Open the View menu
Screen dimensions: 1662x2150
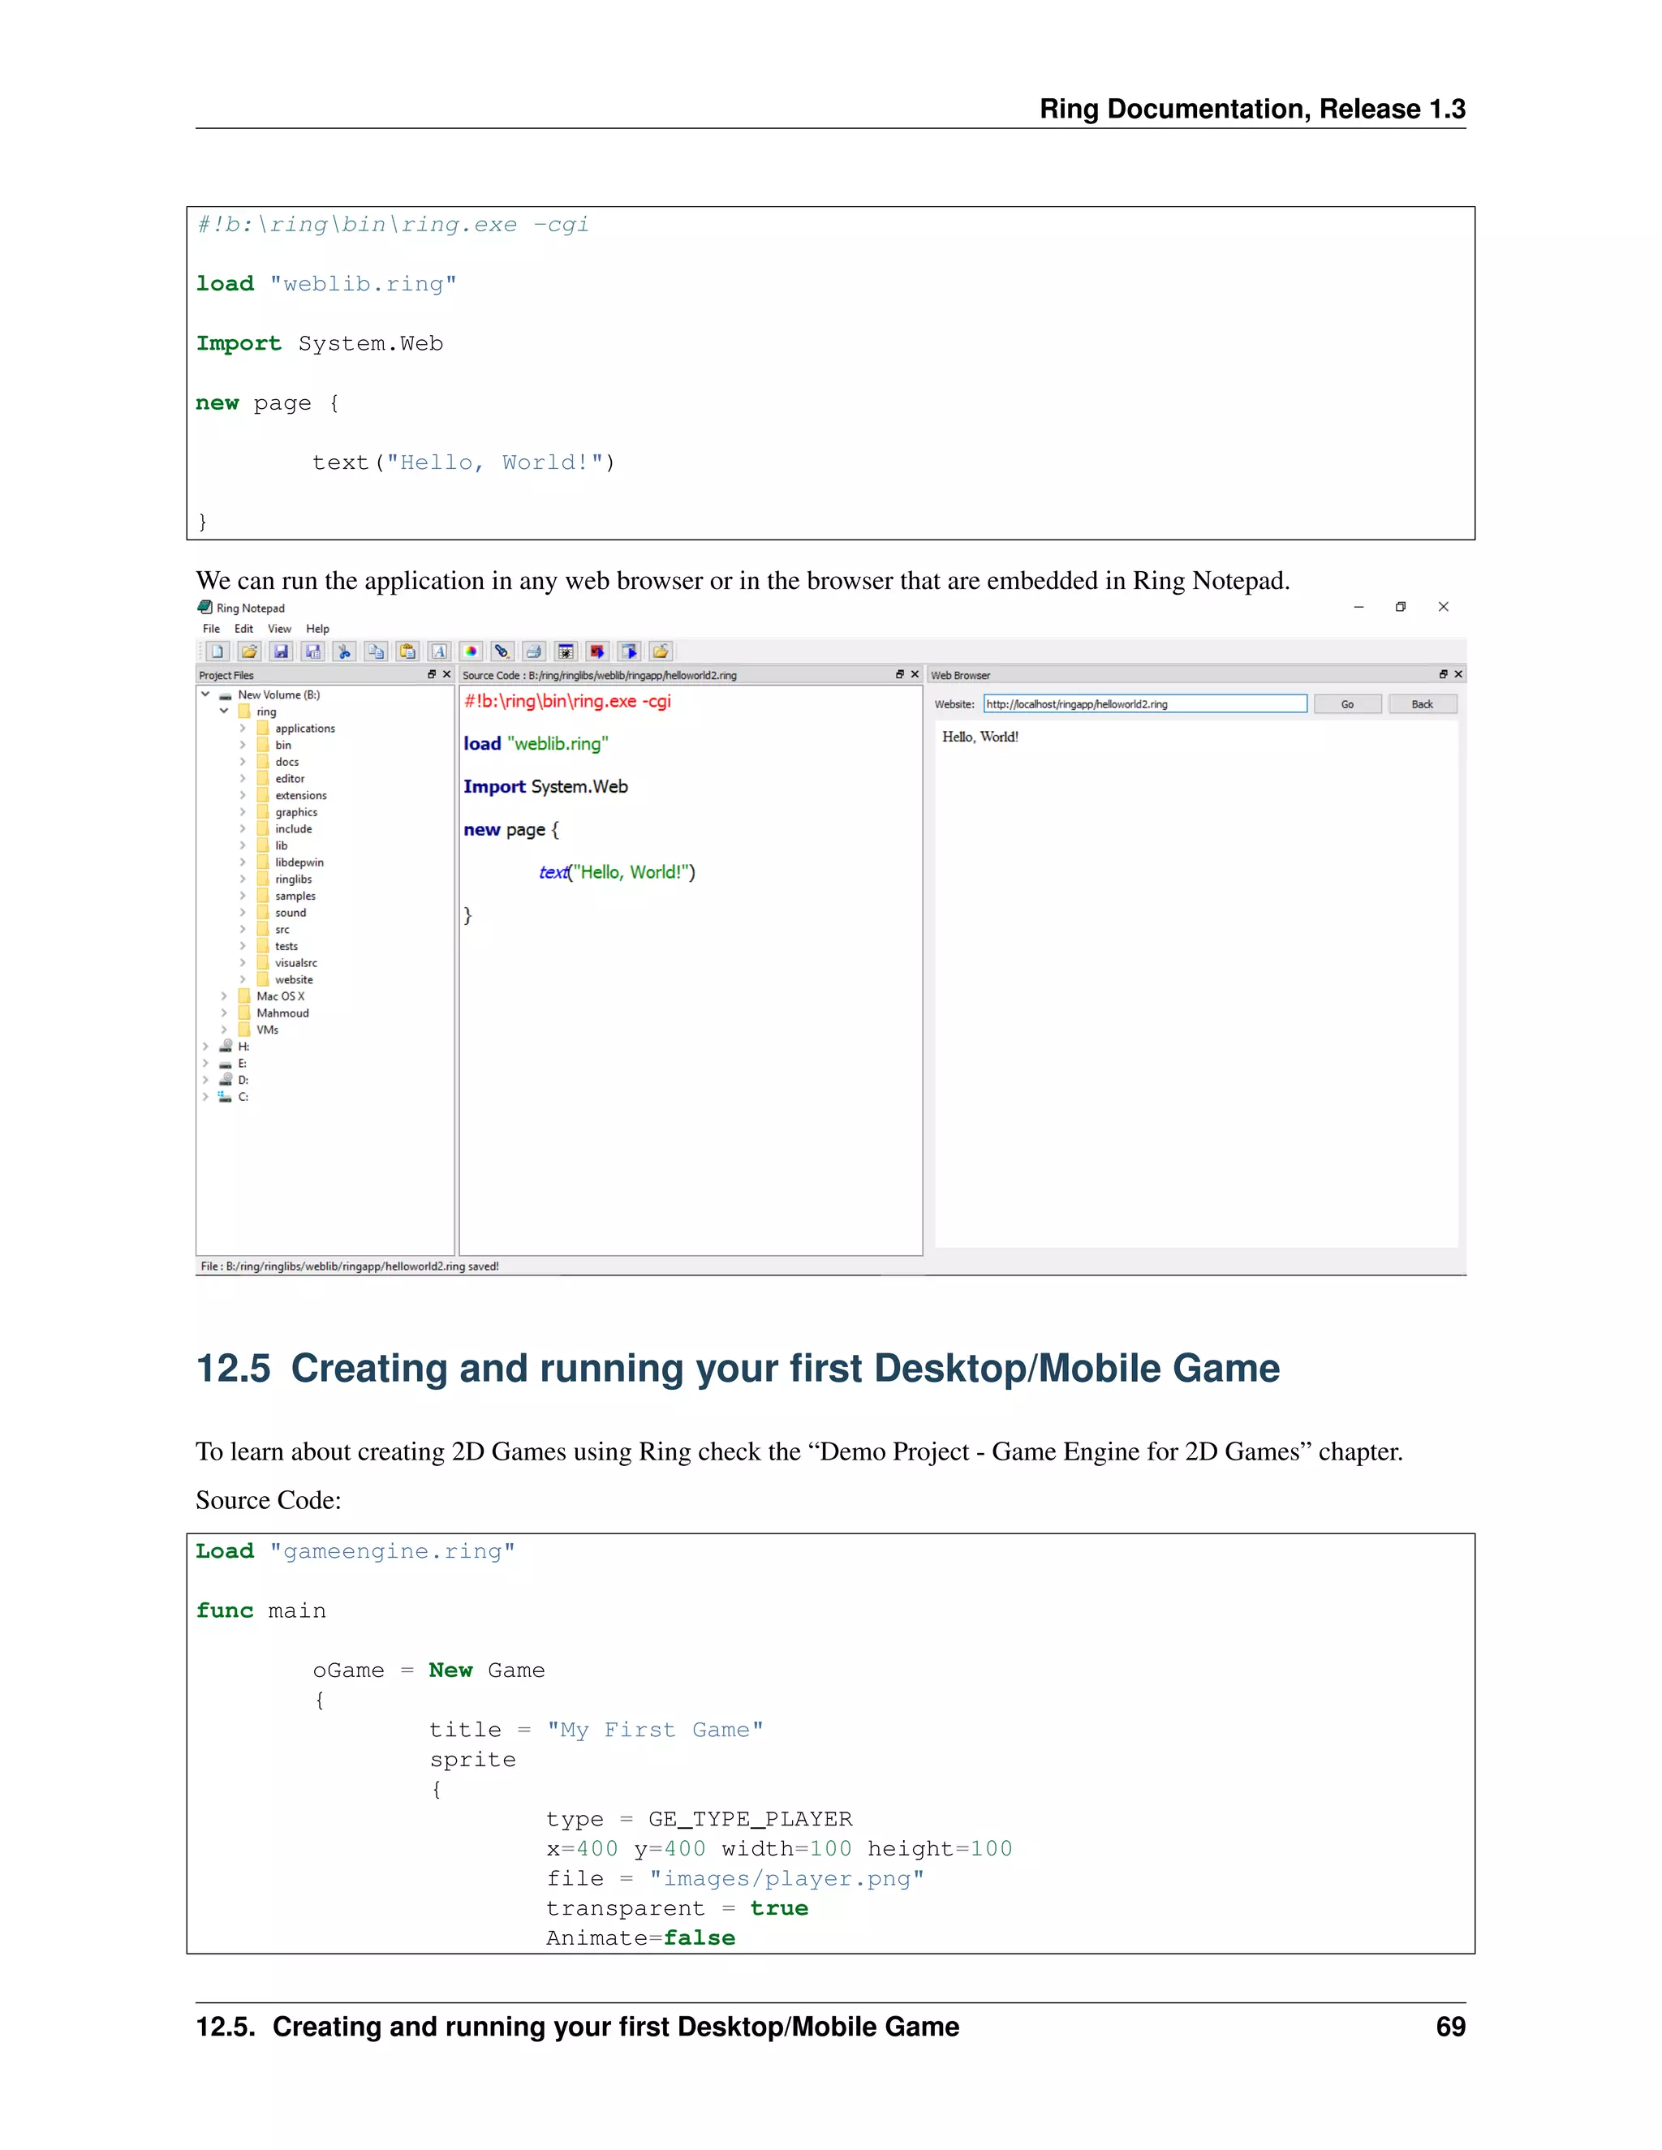pos(280,629)
